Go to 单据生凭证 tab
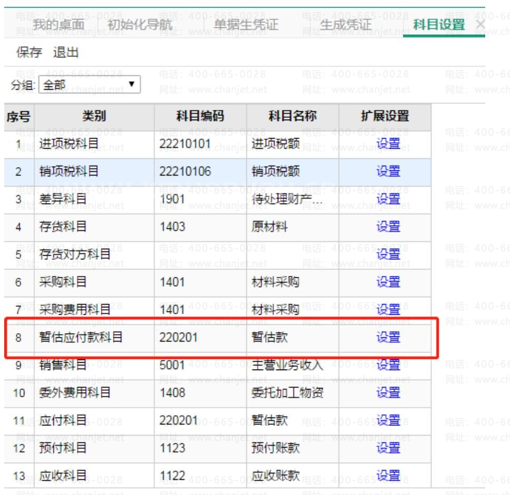 (246, 25)
